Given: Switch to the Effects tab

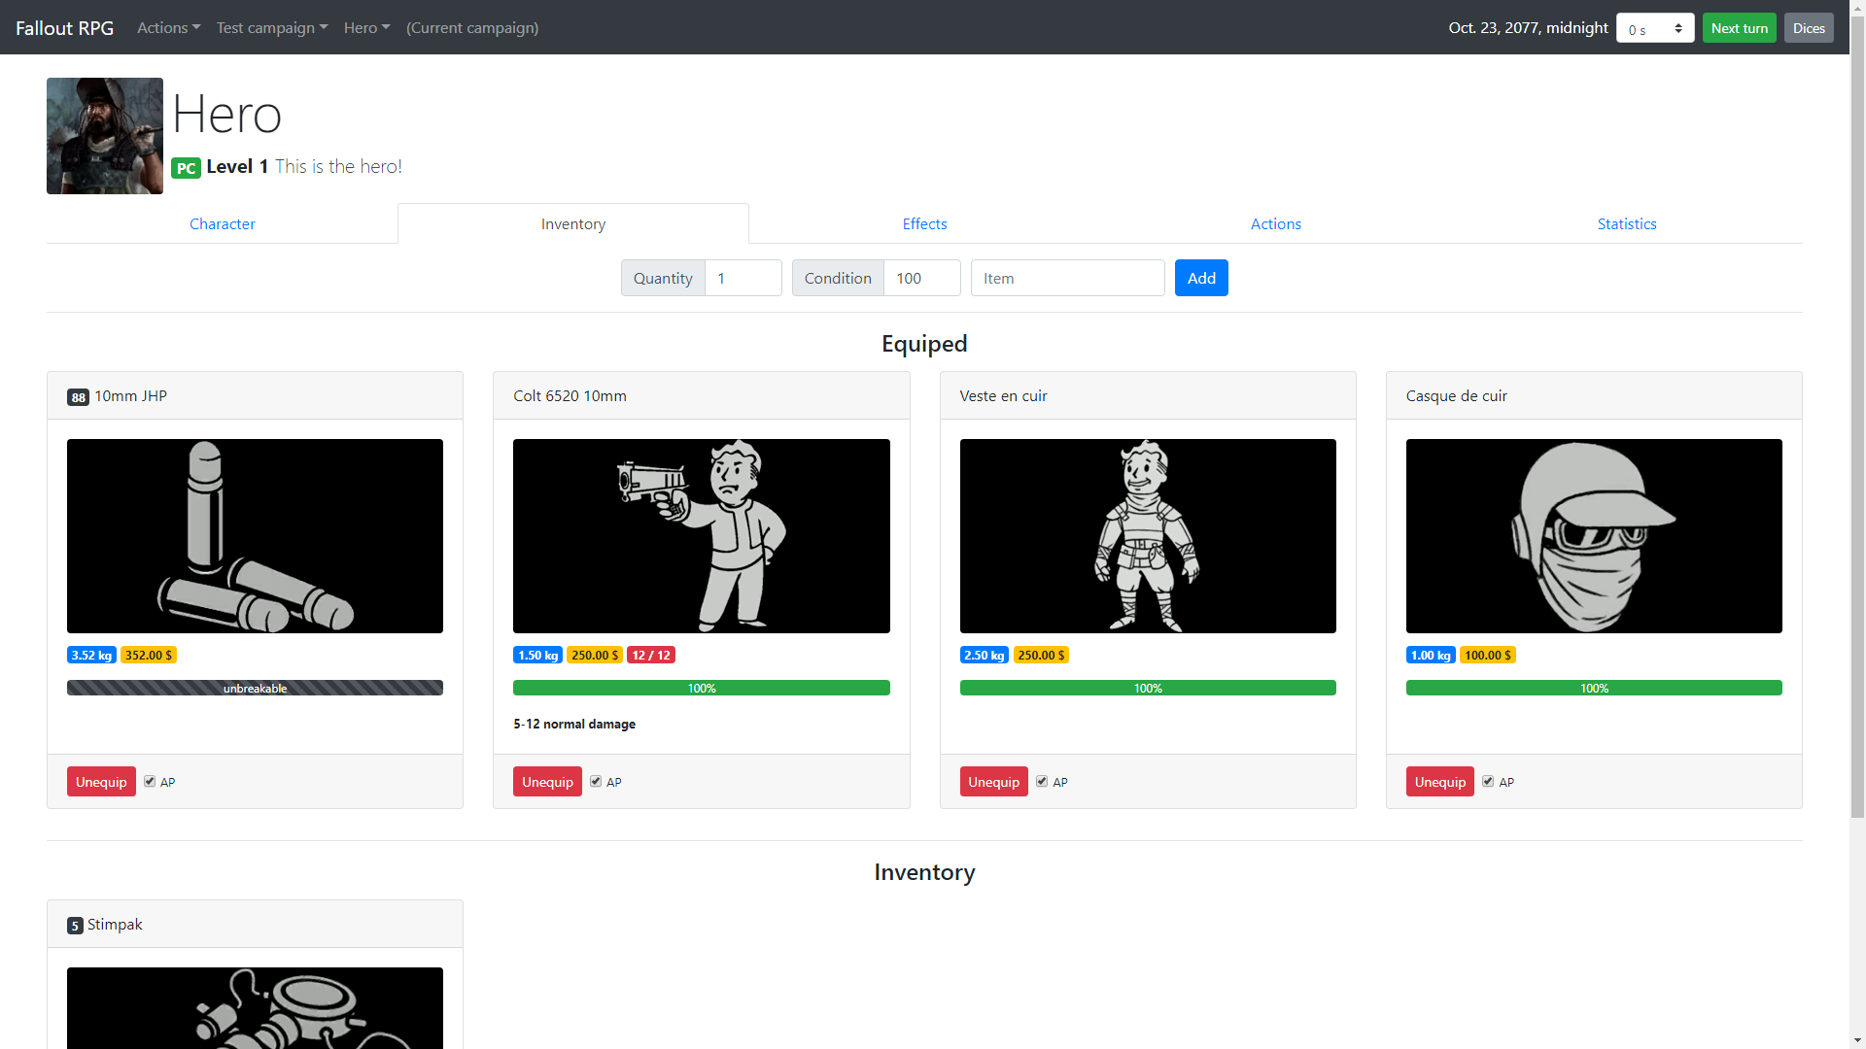Looking at the screenshot, I should [924, 223].
